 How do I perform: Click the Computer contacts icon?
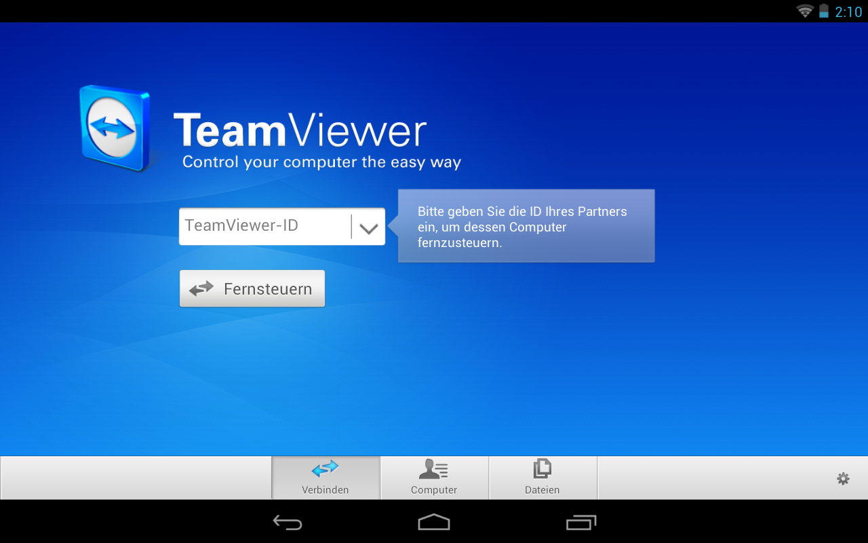pos(434,469)
